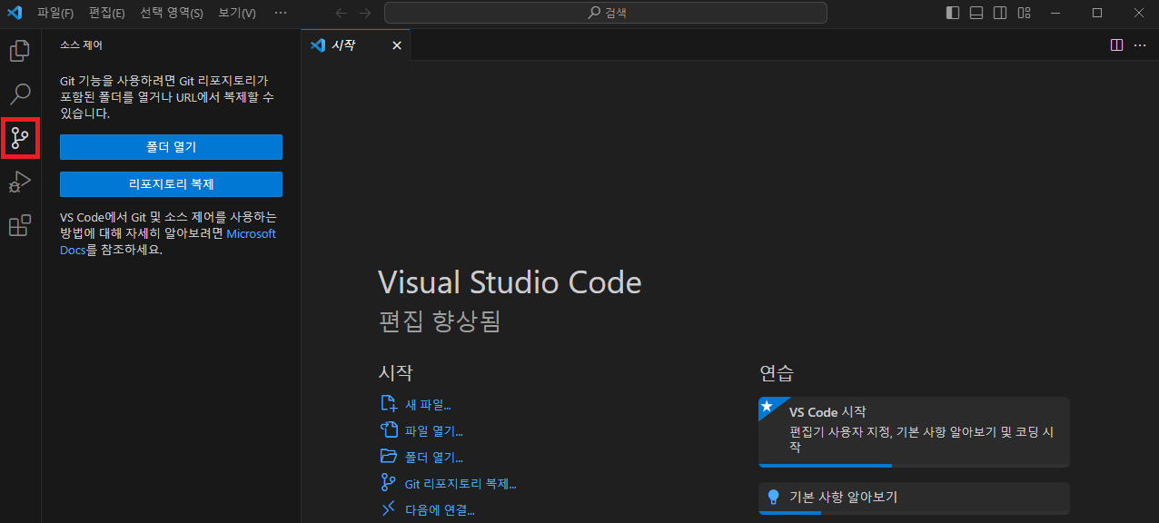
Task: Go forward using the right arrow
Action: tap(365, 13)
